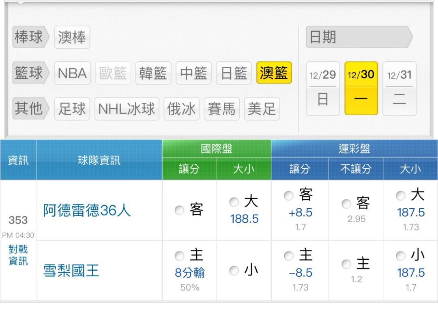Click the 運彩盤 讓分 sub-header
438x310 pixels.
[x=300, y=169]
